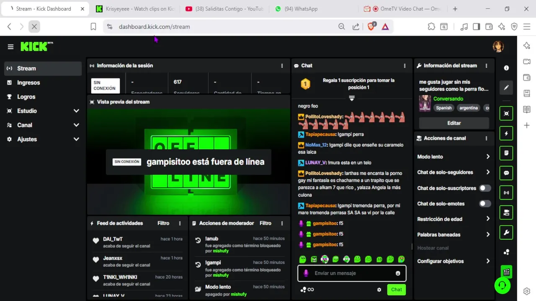Open Palabras baneadas settings arrow
The width and height of the screenshot is (536, 301).
tap(488, 235)
